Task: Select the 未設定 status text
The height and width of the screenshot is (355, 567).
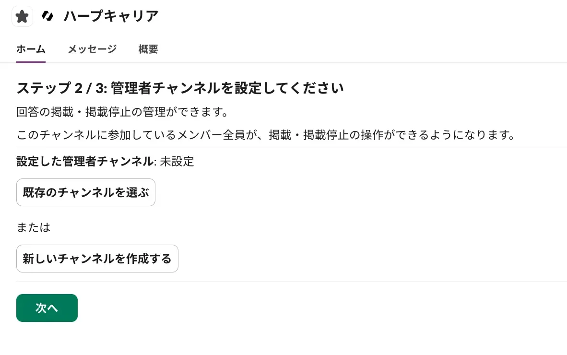Action: [177, 162]
